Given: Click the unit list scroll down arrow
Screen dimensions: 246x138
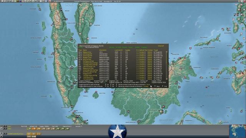Looking at the screenshot, I should coord(167,79).
